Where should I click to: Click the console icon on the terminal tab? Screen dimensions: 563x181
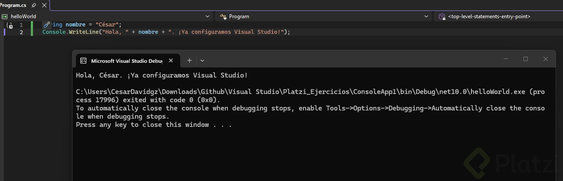point(83,61)
